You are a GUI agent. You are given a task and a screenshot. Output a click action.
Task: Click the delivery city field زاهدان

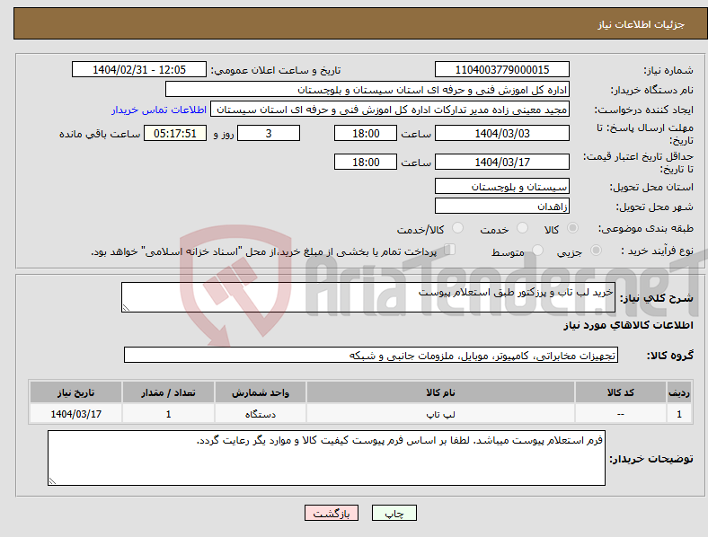coord(501,206)
